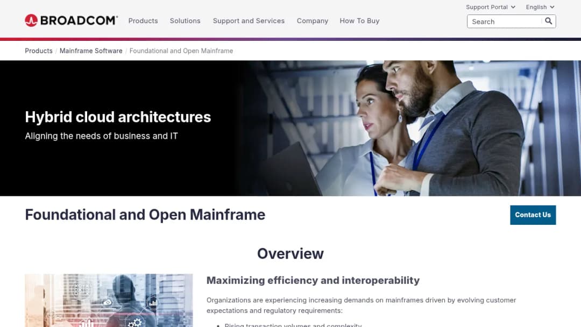Open Support and Services menu
This screenshot has width=581, height=327.
pyautogui.click(x=249, y=21)
